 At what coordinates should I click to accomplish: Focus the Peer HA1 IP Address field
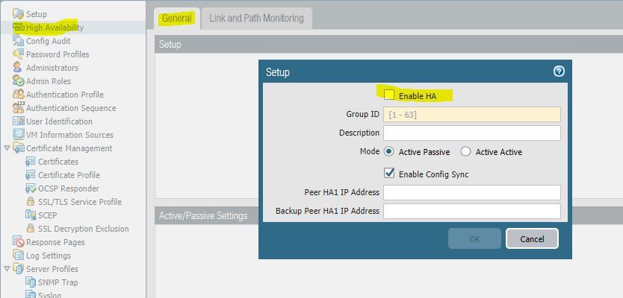tap(471, 192)
